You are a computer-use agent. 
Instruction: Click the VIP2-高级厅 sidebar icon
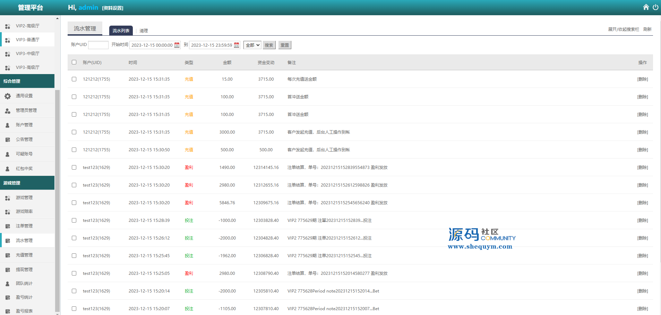point(8,26)
